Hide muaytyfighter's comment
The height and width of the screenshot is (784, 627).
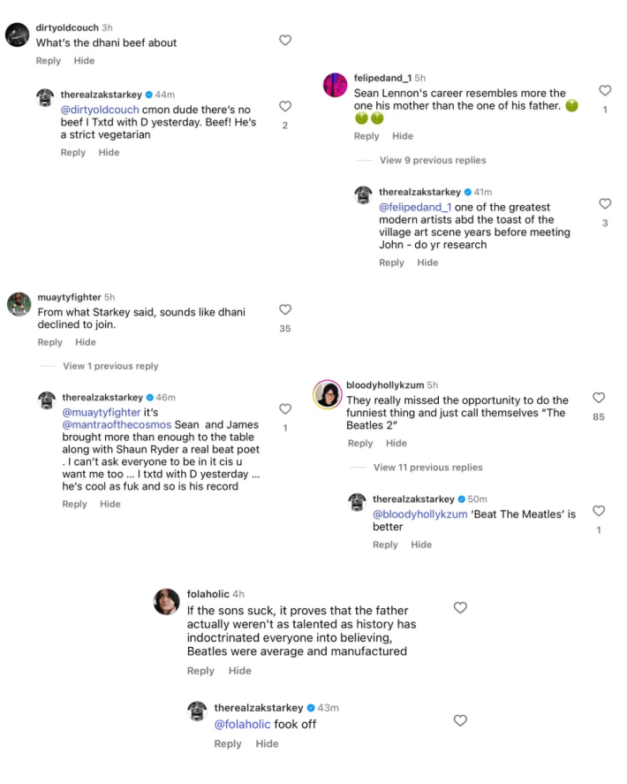point(86,342)
